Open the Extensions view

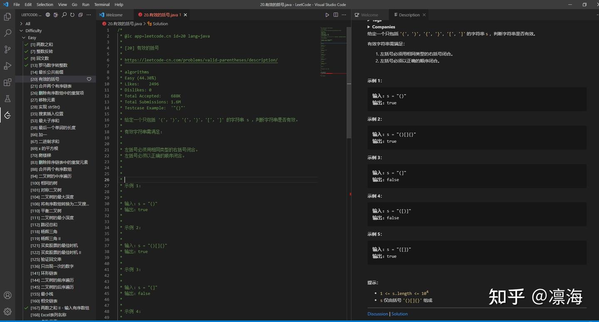[7, 82]
